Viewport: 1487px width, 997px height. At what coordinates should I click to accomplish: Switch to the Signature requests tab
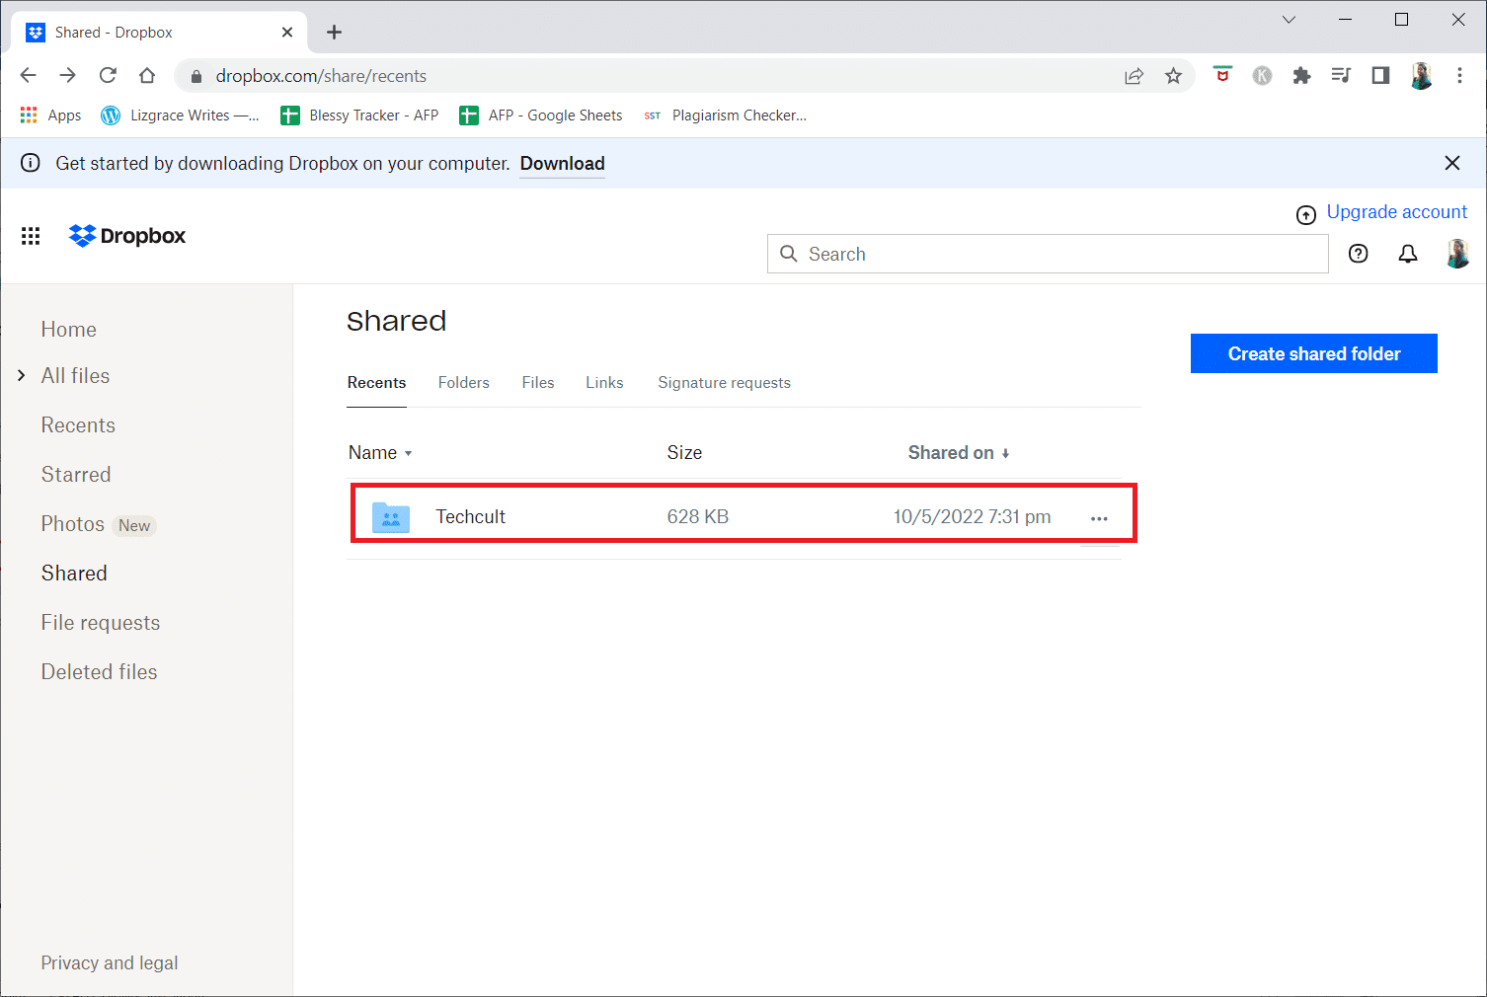(x=724, y=383)
